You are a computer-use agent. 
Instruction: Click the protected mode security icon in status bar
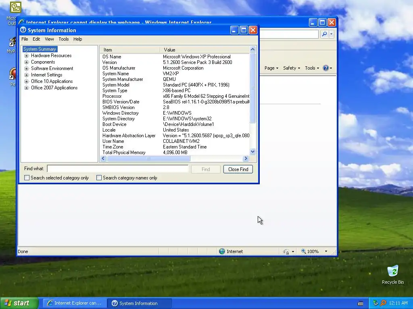pos(286,252)
